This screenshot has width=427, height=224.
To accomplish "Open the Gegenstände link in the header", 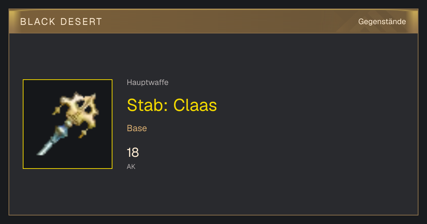I will pos(382,21).
